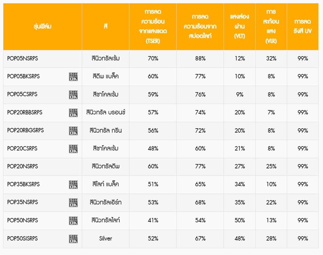Click the VLT column header
323x255 pixels.
click(240, 26)
